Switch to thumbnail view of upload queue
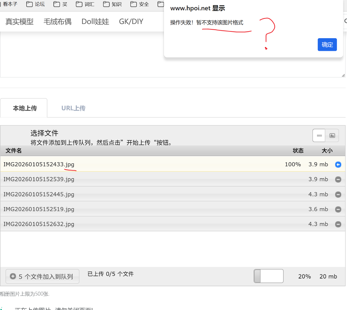The image size is (347, 310). tap(332, 135)
